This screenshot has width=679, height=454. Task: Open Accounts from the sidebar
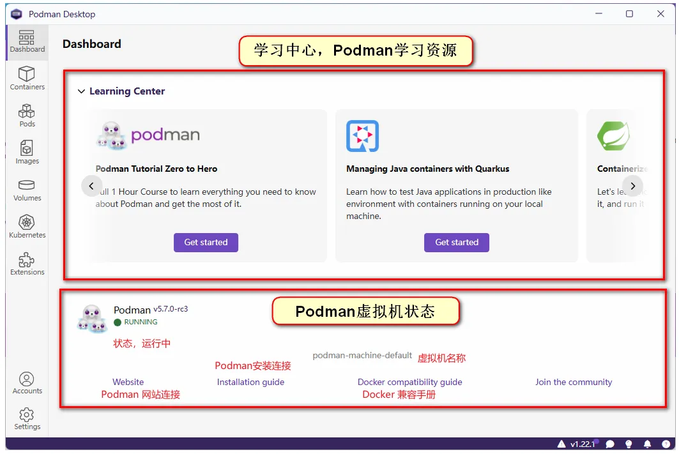27,382
